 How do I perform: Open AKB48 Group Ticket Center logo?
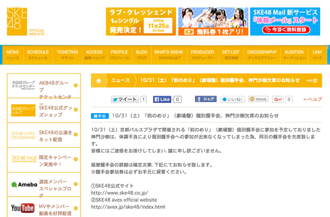pyautogui.click(x=23, y=85)
